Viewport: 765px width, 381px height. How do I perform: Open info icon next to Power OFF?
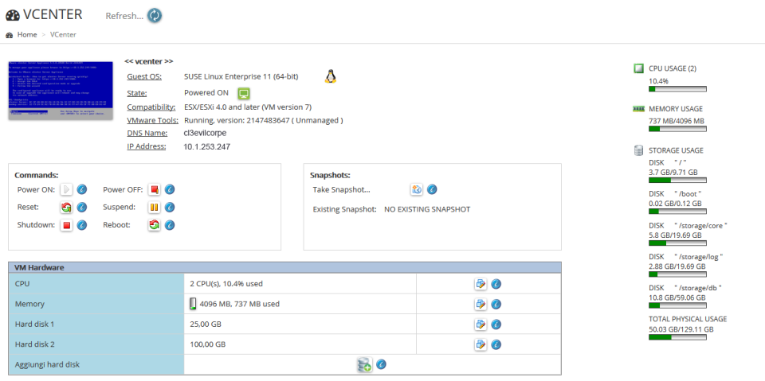point(170,189)
